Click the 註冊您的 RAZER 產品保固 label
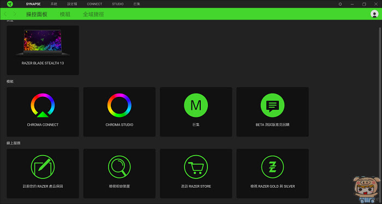This screenshot has width=382, height=204. click(x=43, y=187)
